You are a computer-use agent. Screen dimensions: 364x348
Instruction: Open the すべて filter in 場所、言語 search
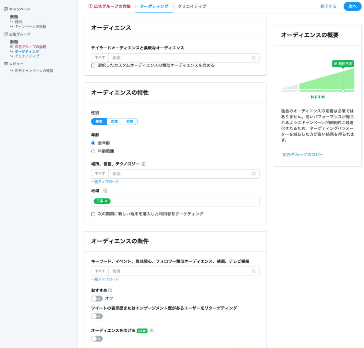100,174
